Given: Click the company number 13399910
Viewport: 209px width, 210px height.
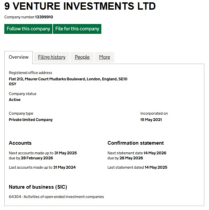Looking at the screenshot, I should click(x=44, y=17).
